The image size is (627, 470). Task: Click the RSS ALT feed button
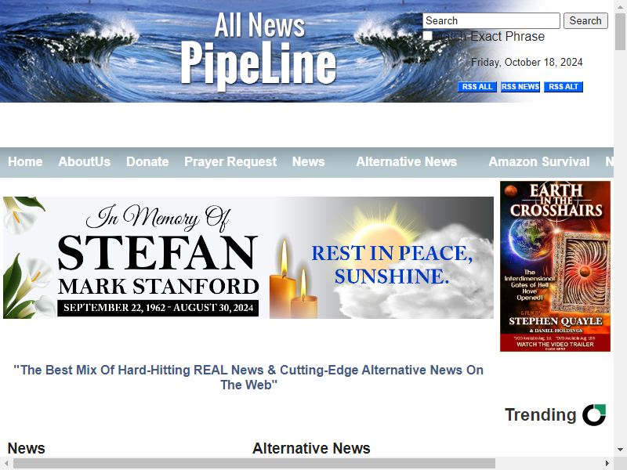coord(564,87)
